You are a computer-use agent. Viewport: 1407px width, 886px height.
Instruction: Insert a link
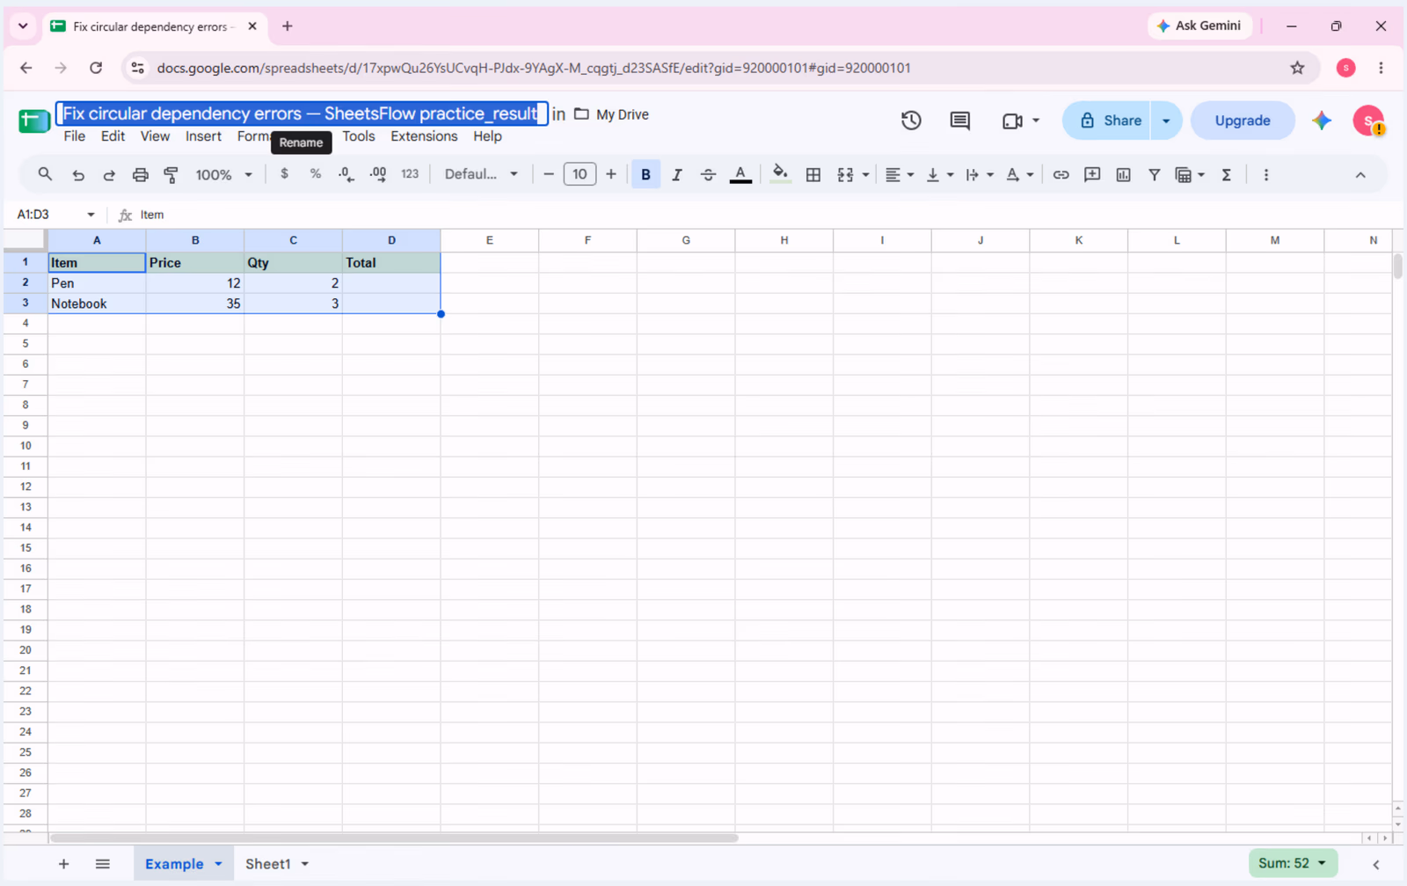coord(1061,174)
